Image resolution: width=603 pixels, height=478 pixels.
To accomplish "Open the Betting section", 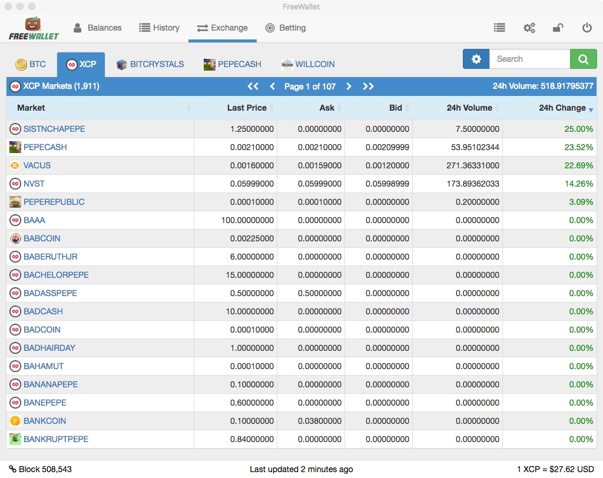I will click(x=286, y=28).
